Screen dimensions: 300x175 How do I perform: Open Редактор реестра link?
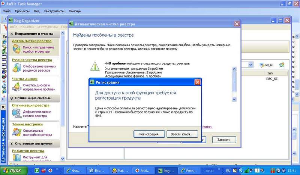point(28,151)
